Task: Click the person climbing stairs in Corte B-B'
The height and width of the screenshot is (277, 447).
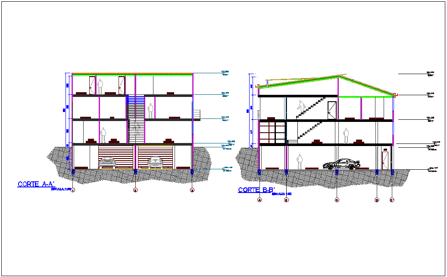Action: point(300,107)
